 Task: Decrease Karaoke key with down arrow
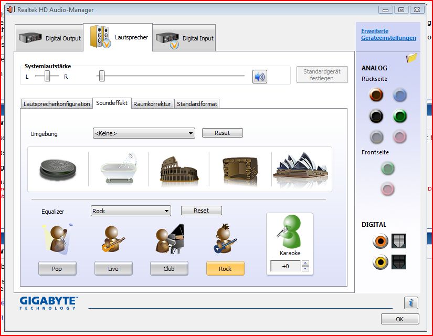pyautogui.click(x=305, y=269)
